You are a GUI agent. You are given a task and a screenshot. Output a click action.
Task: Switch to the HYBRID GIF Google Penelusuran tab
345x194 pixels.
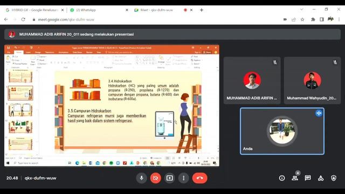(34, 10)
